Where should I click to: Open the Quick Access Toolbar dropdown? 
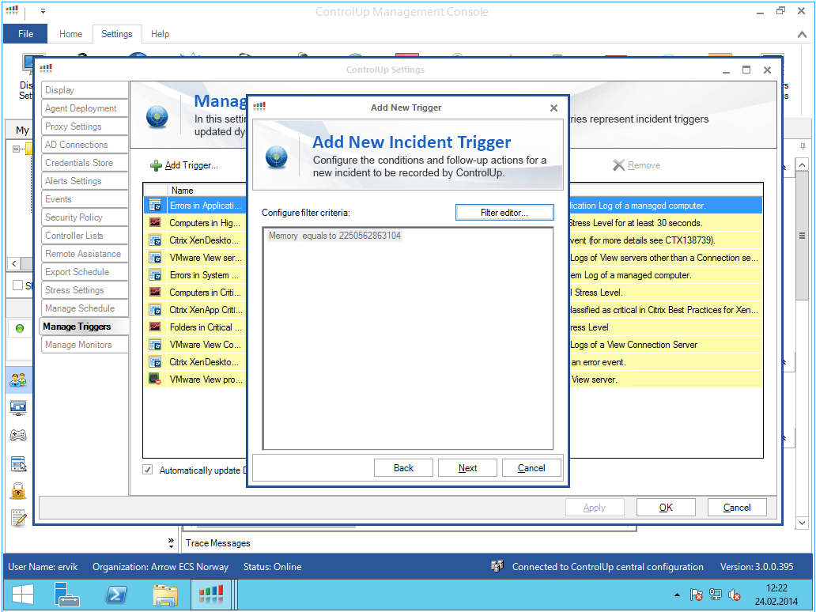coord(43,11)
